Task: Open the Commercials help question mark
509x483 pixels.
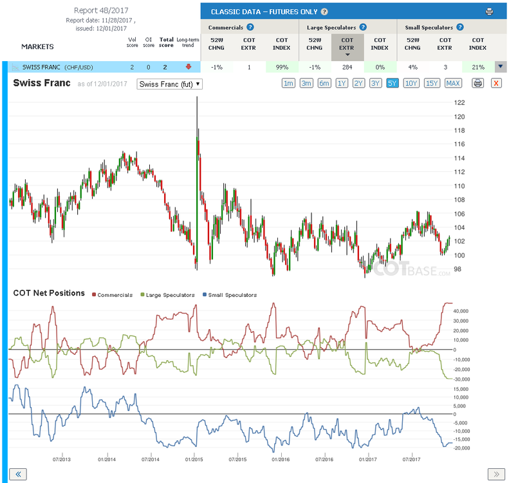Action: 250,27
